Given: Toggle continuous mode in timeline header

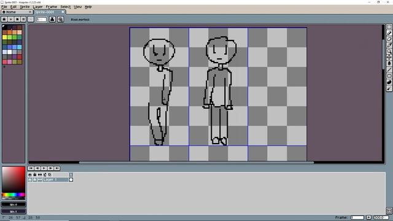Looking at the screenshot, I should click(x=40, y=174).
